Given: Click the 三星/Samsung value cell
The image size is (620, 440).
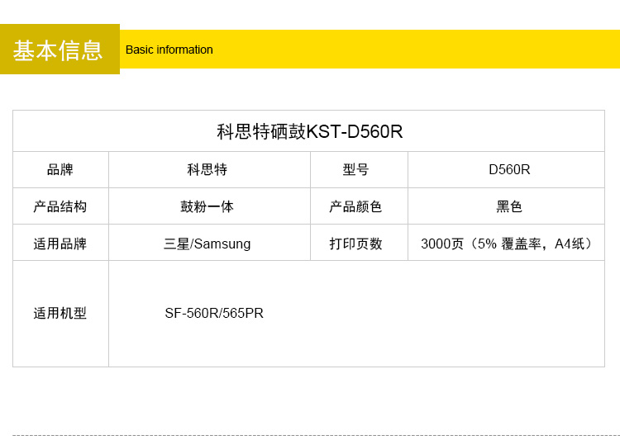Looking at the screenshot, I should coord(207,244).
